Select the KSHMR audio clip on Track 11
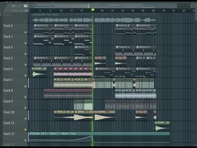 (x=162, y=126)
